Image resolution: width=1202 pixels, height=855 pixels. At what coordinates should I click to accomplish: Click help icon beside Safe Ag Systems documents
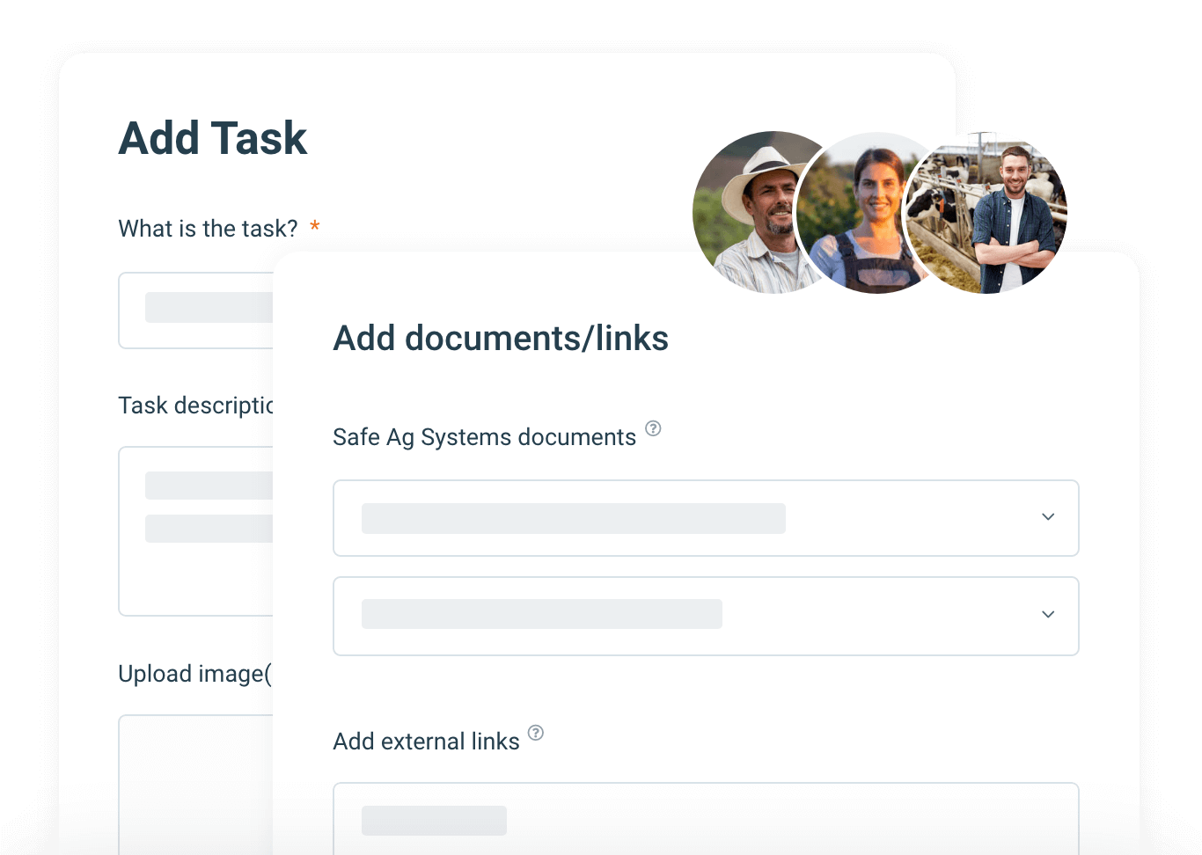coord(653,428)
